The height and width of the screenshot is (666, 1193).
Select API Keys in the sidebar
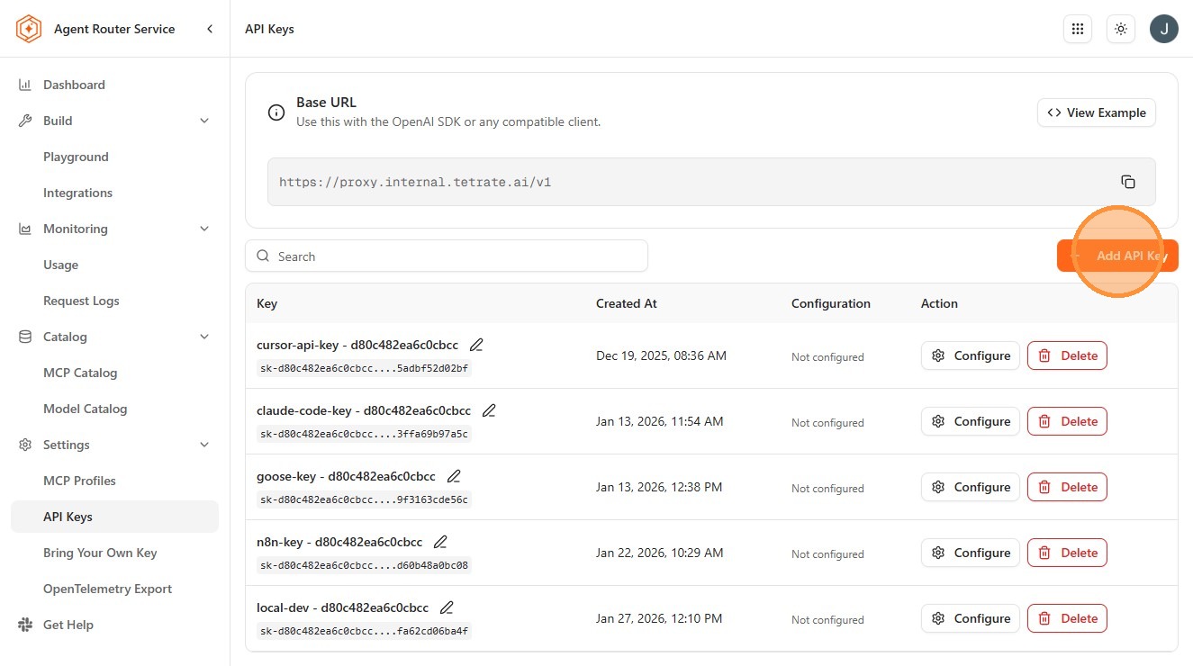[114, 517]
